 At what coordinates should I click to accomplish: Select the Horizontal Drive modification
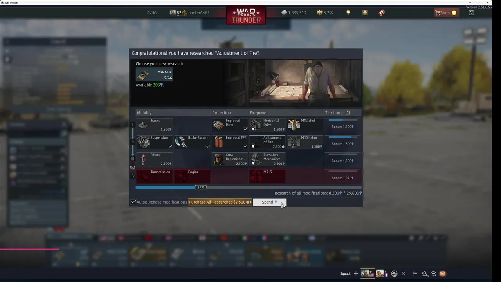click(x=268, y=125)
